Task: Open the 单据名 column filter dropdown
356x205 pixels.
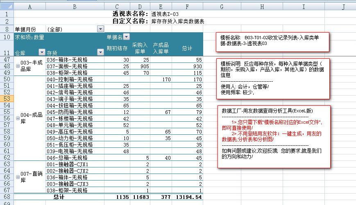Action: point(126,37)
